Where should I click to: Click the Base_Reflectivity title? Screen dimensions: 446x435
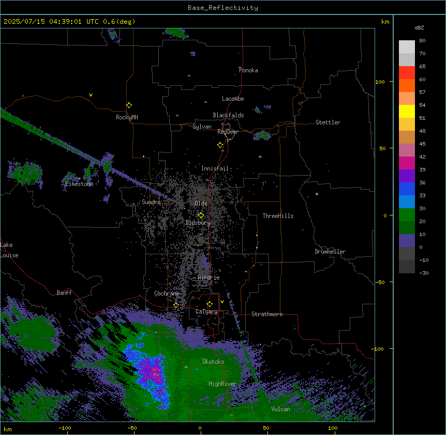[223, 8]
